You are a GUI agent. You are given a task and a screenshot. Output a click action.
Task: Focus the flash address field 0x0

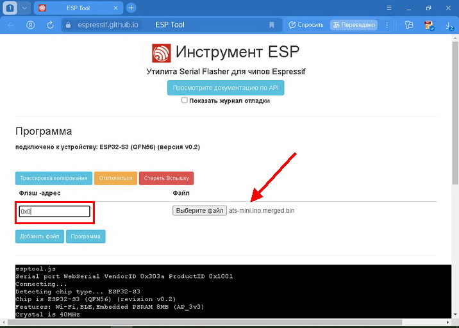coord(54,211)
